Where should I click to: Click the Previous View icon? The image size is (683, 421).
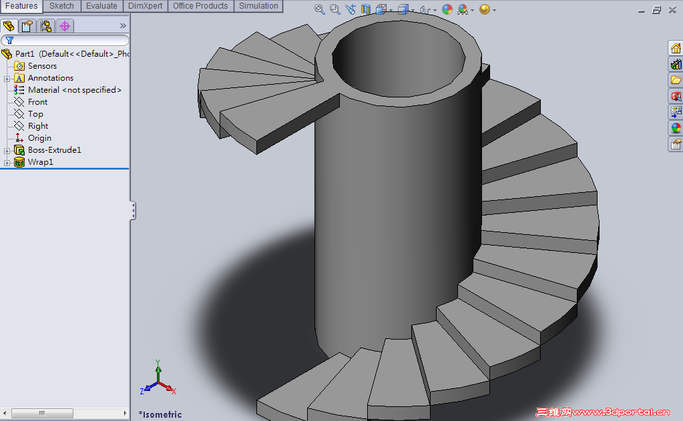[351, 9]
